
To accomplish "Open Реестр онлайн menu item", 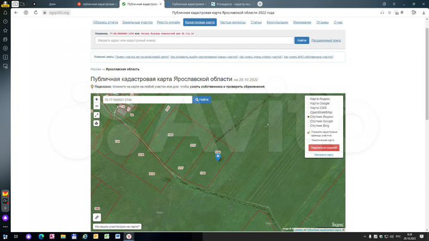I will pos(168,23).
